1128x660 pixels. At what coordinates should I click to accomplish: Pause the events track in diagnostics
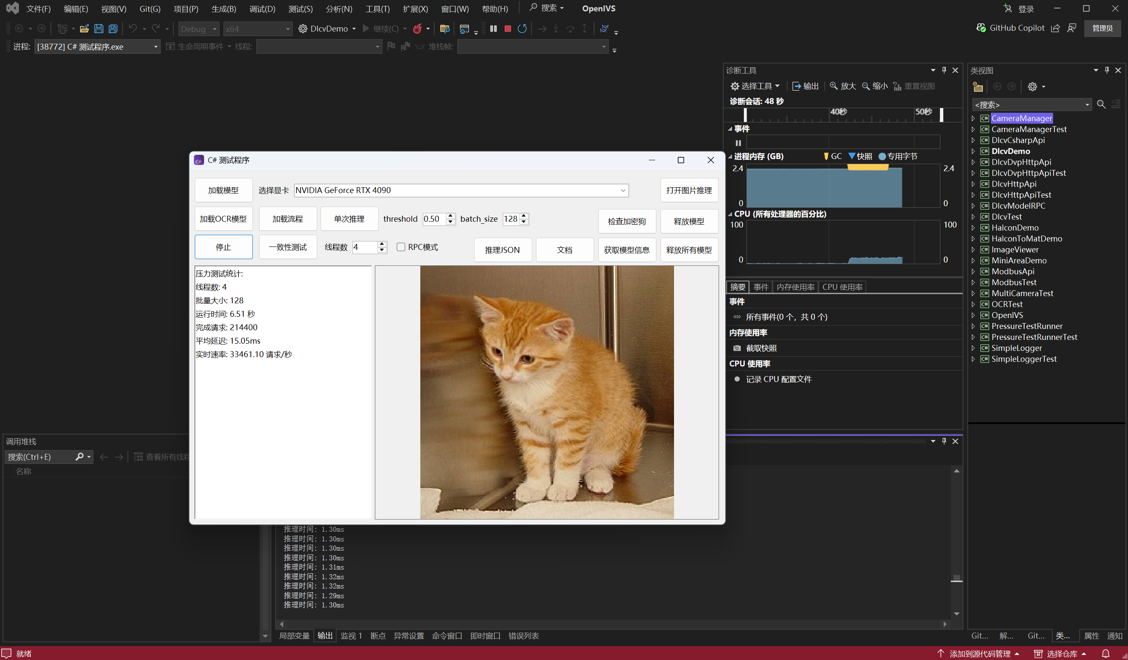738,143
